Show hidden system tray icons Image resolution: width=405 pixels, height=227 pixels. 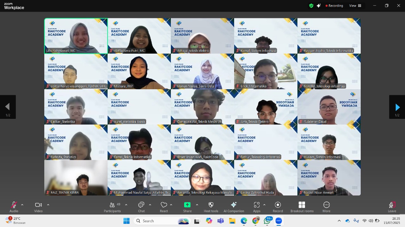click(339, 221)
